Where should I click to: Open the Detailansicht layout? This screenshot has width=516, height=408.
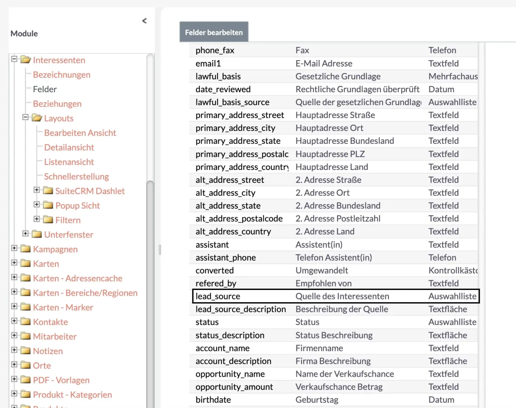tap(69, 147)
